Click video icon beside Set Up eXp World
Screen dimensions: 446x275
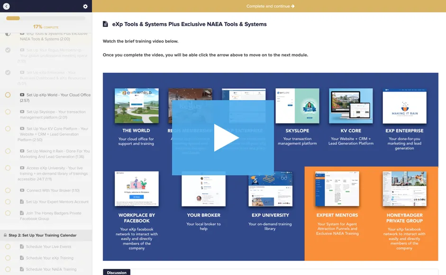tap(22, 95)
